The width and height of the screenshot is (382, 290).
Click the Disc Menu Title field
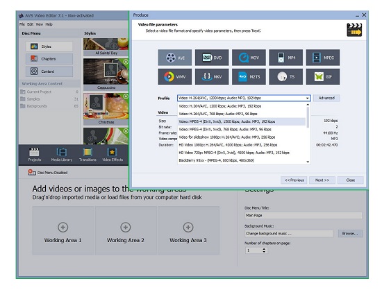(x=304, y=215)
